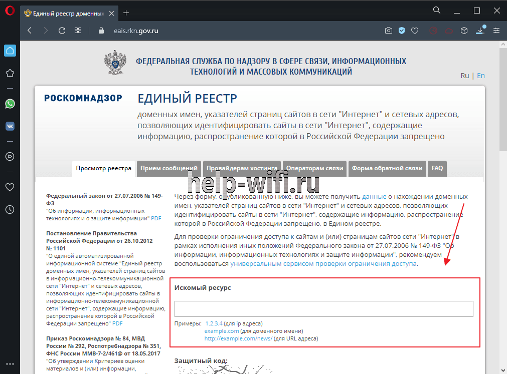507x374 pixels.
Task: Expand sidebar setup three-dots menu
Action: click(x=10, y=364)
